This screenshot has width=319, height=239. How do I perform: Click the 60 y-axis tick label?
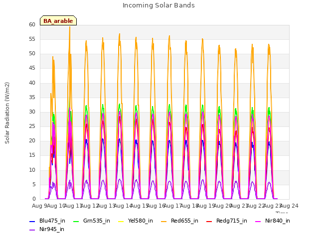32,24
